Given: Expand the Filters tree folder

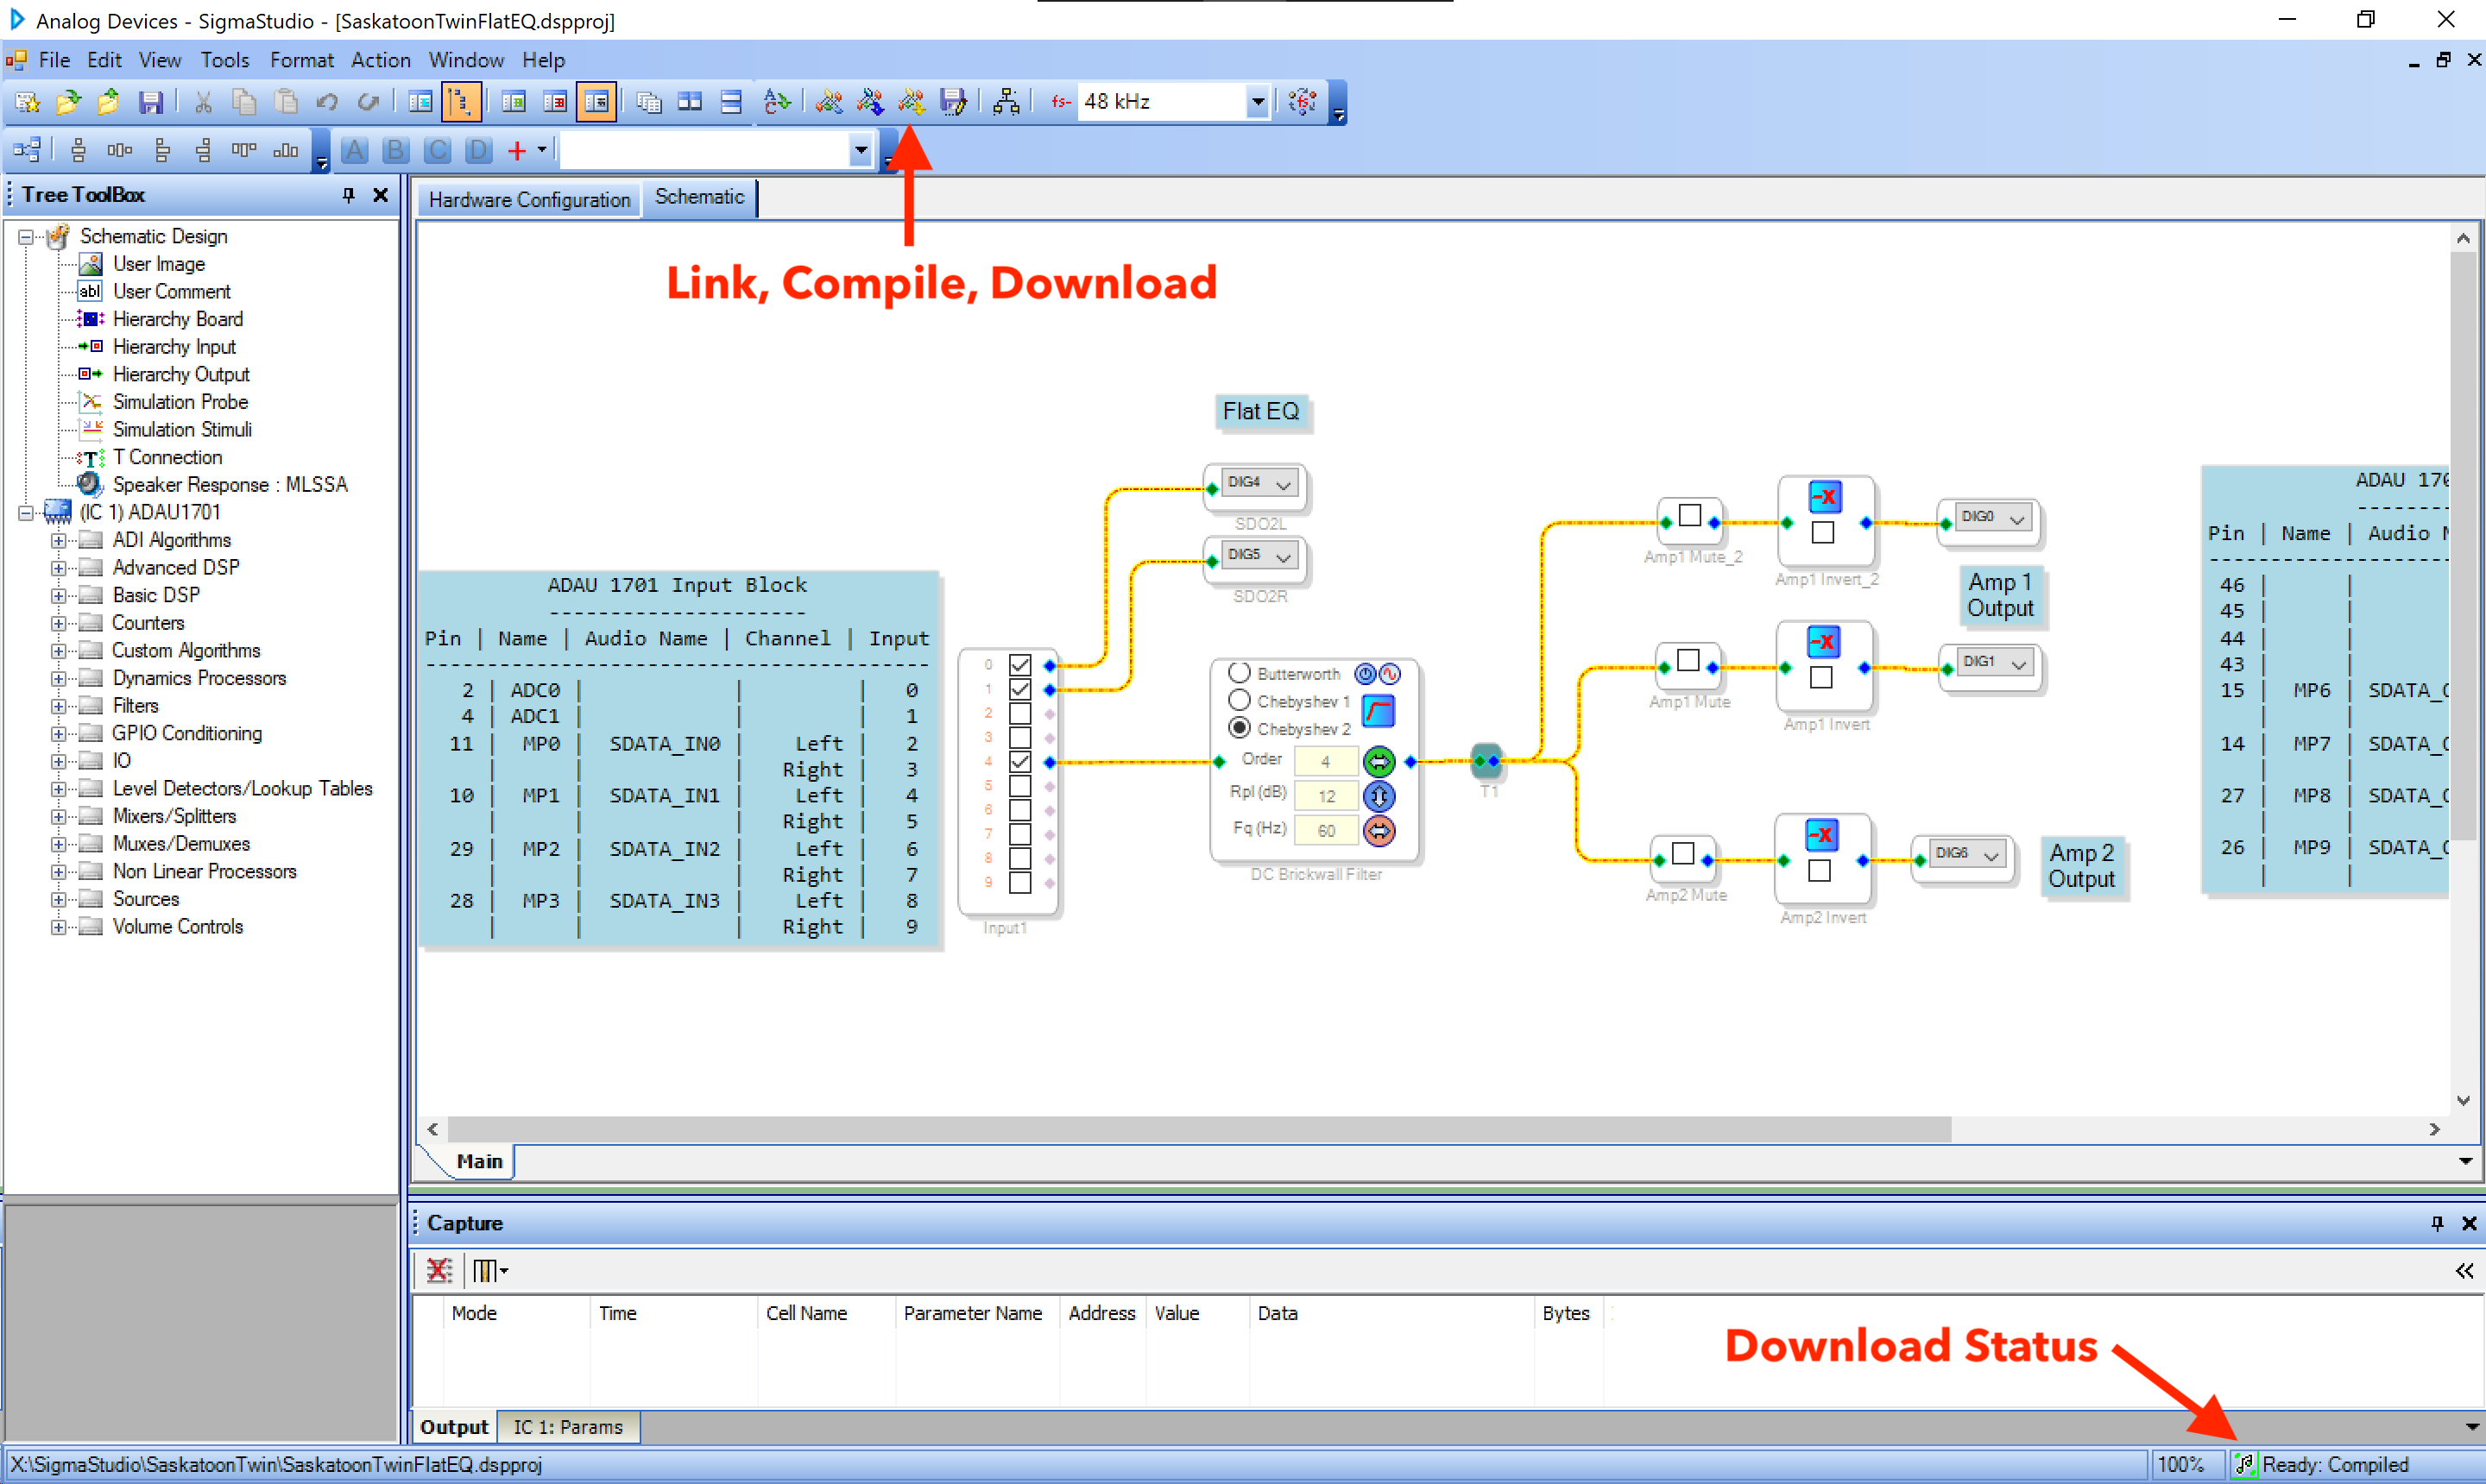Looking at the screenshot, I should click(x=58, y=707).
